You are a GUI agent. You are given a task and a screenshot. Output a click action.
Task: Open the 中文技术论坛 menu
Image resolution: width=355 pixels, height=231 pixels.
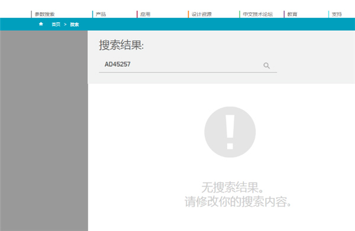click(258, 14)
